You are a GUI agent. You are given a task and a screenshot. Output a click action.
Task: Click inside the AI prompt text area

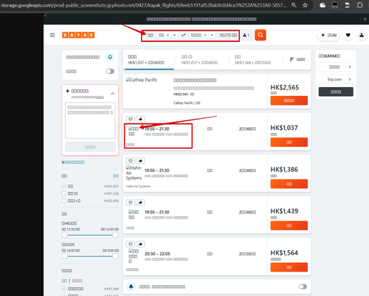point(90,120)
